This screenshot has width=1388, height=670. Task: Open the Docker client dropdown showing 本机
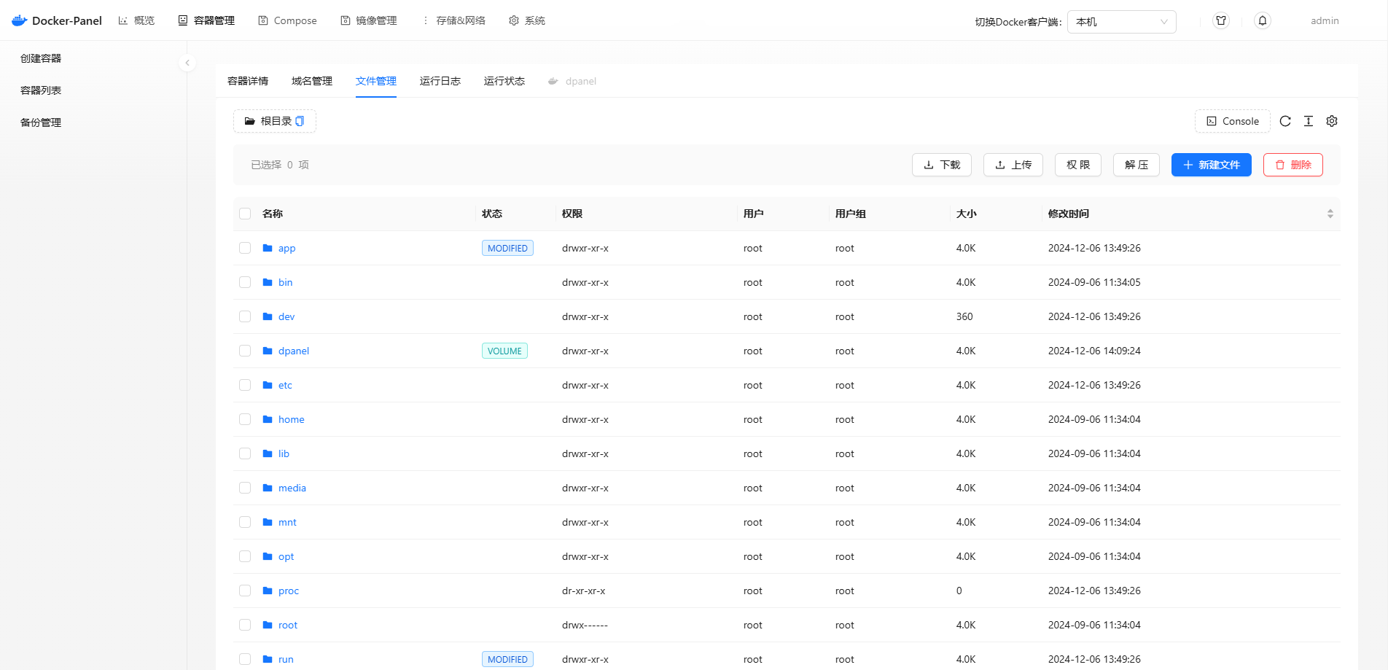(1121, 22)
